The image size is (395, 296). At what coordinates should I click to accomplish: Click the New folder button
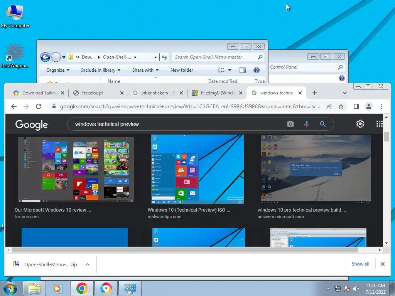[182, 70]
